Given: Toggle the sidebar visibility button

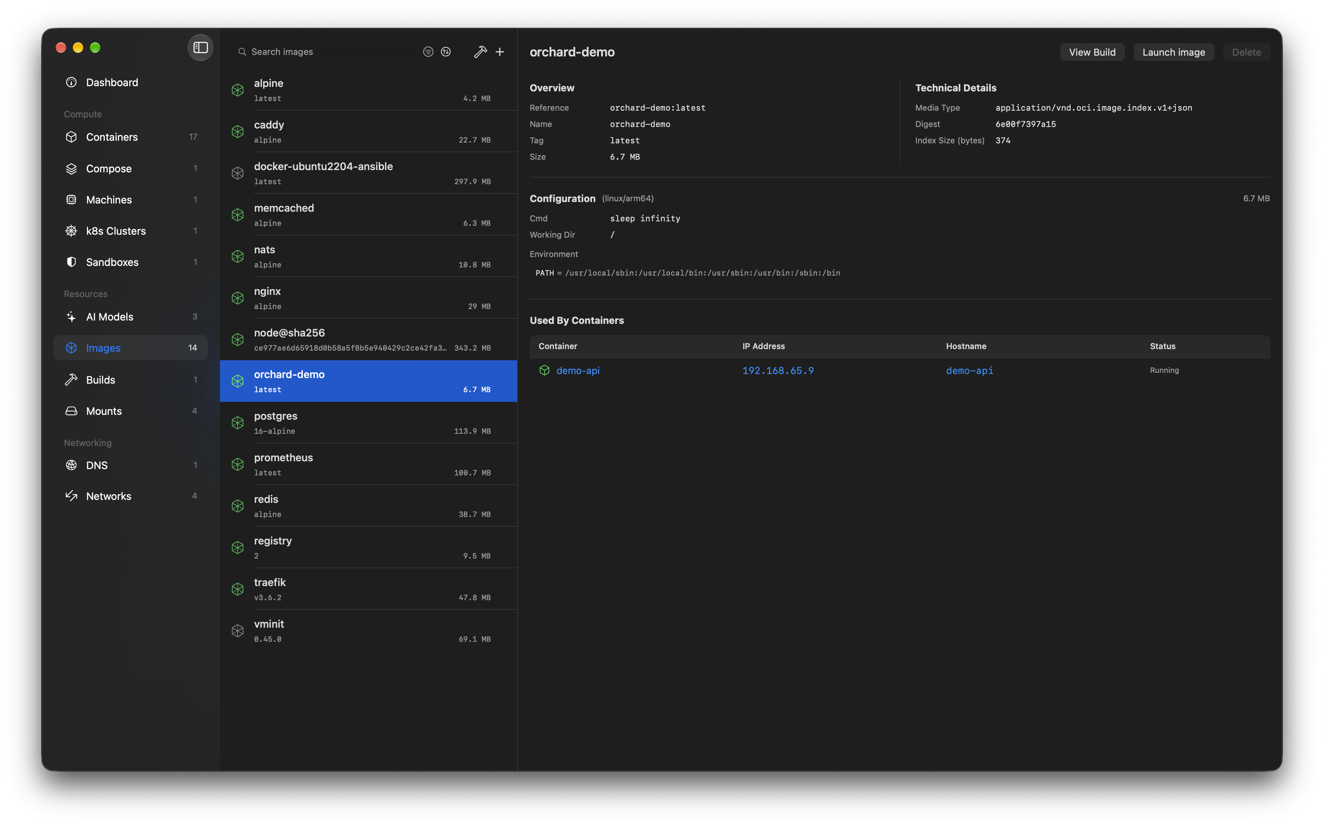Looking at the screenshot, I should click(x=201, y=48).
